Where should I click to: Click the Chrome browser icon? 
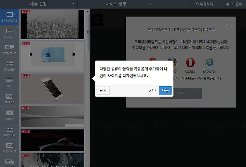tap(153, 59)
